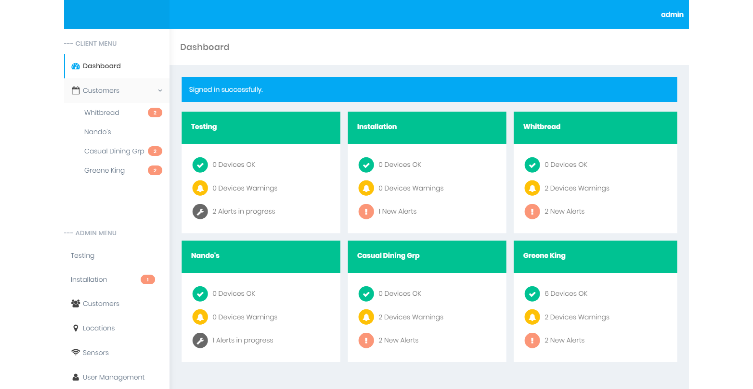Open the Installation card header
The width and height of the screenshot is (753, 389).
427,128
